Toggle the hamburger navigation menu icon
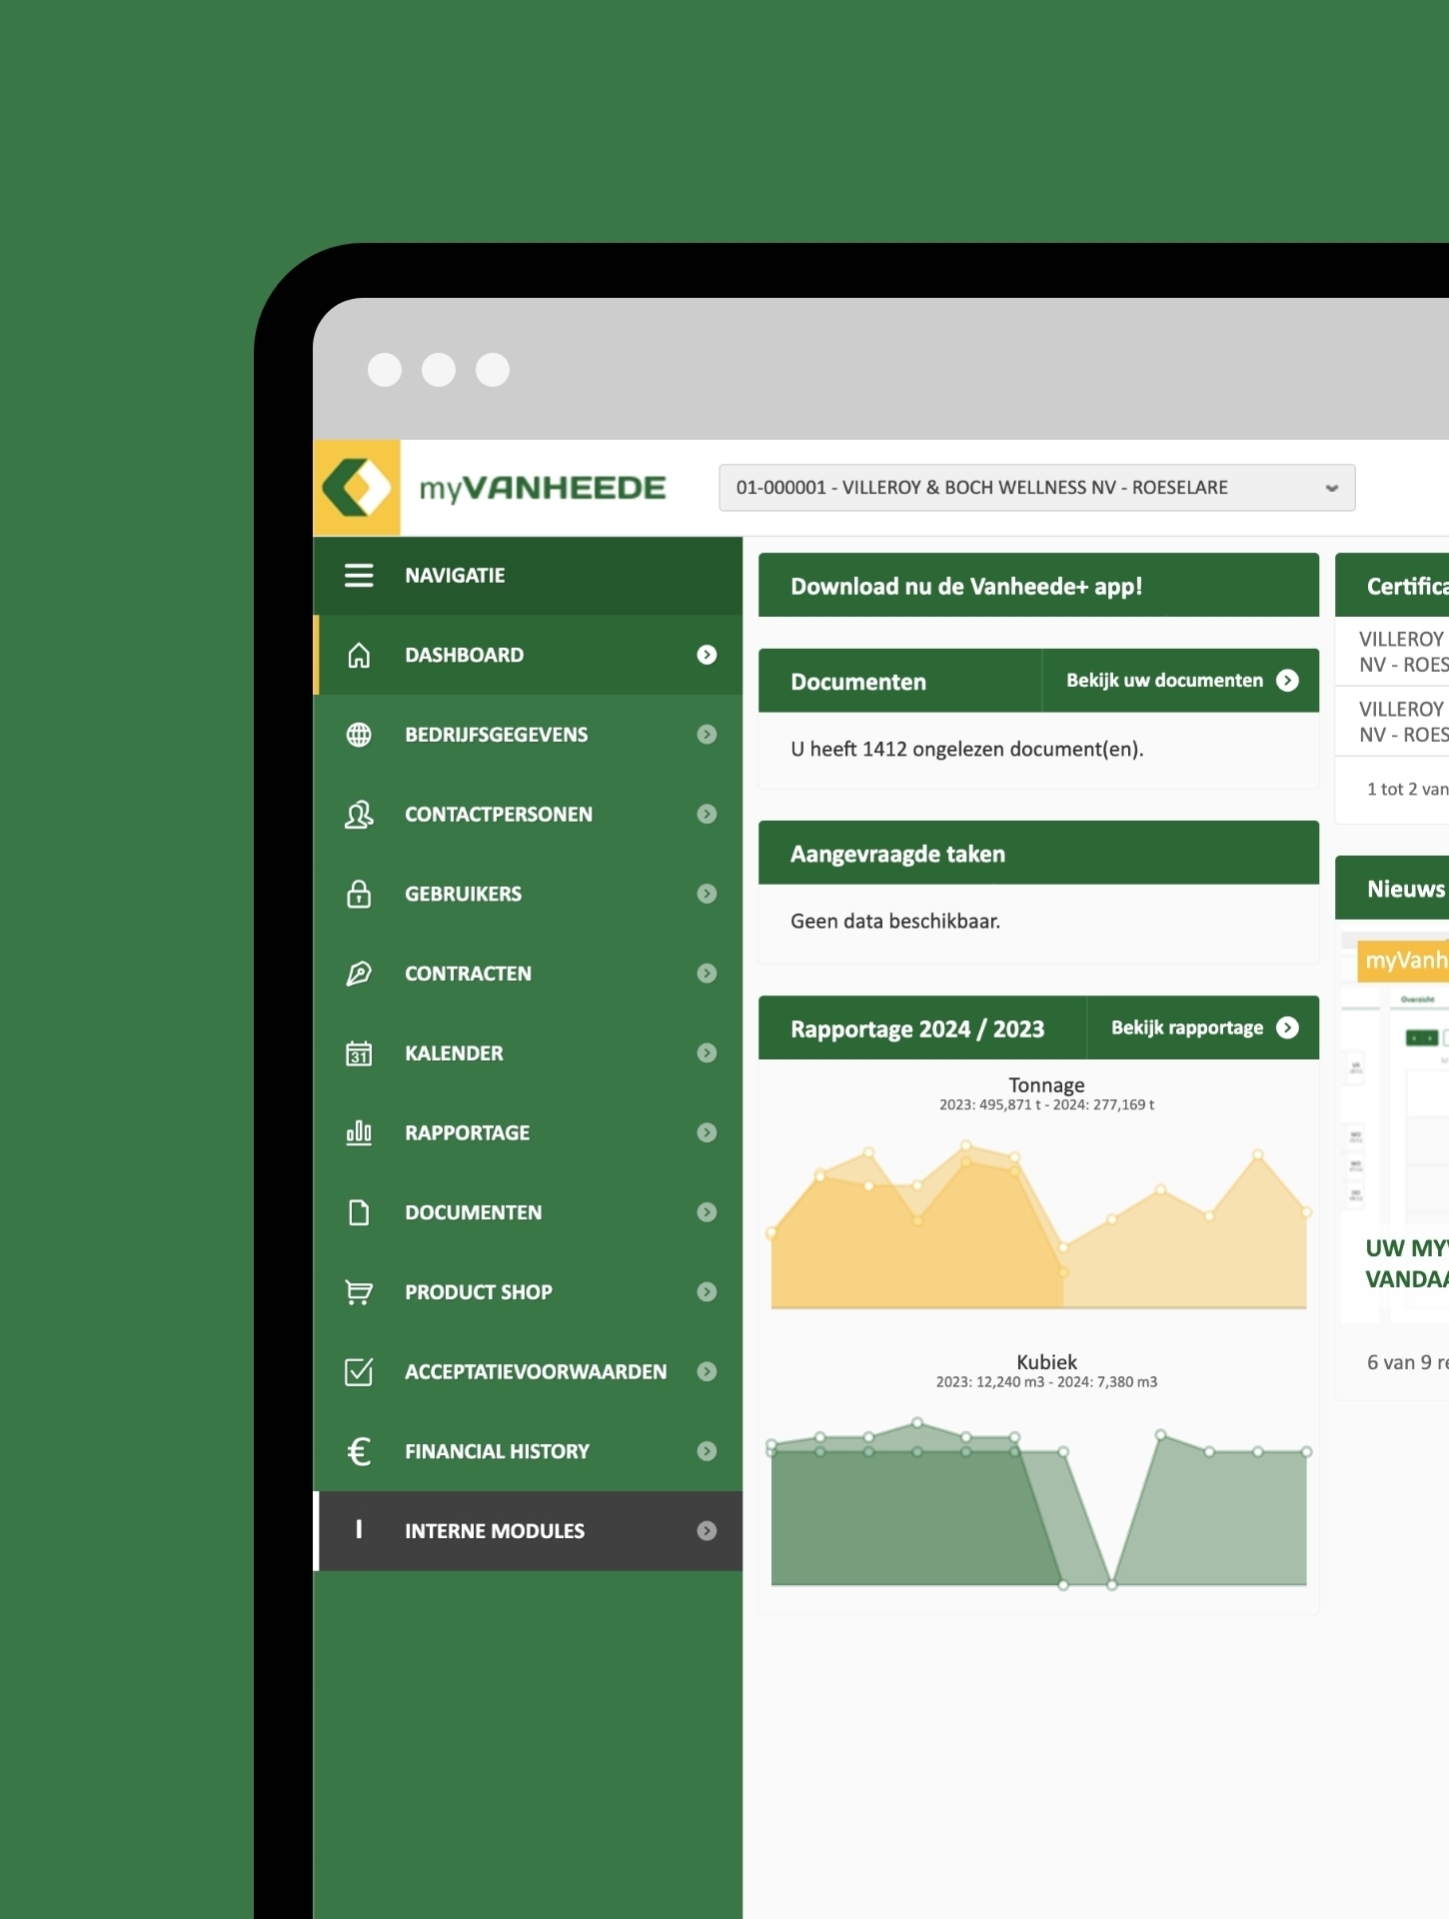This screenshot has width=1449, height=1919. tap(359, 576)
